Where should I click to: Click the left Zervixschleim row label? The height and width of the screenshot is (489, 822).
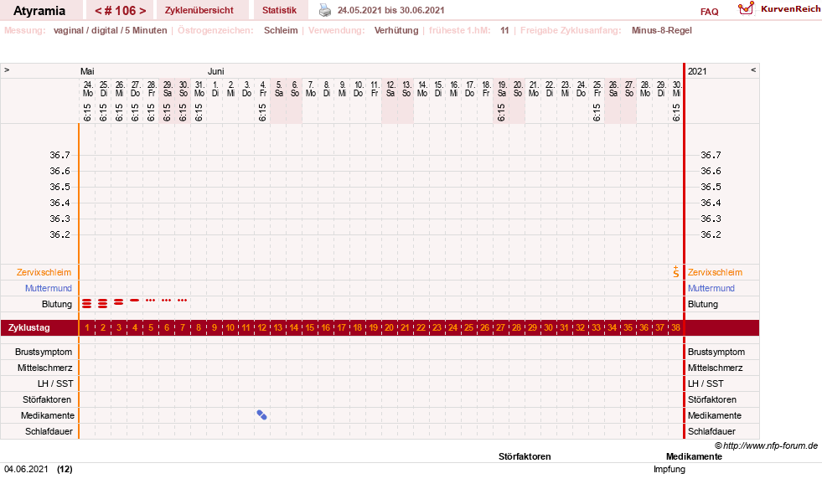[44, 272]
